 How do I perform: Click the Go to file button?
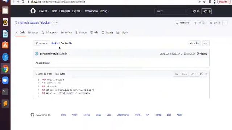(x=194, y=43)
